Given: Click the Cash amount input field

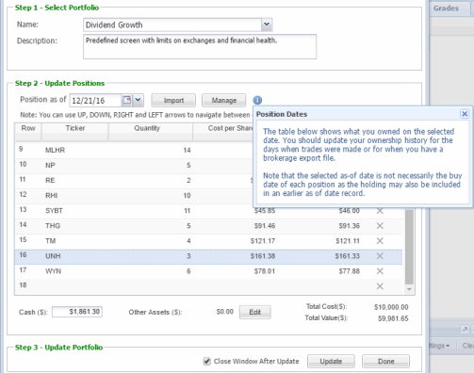Looking at the screenshot, I should pyautogui.click(x=77, y=312).
